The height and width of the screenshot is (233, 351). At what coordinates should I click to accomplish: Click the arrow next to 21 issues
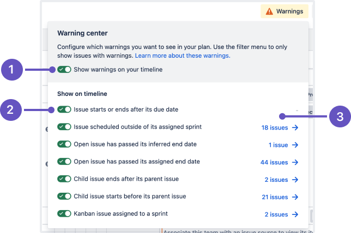pyautogui.click(x=295, y=197)
